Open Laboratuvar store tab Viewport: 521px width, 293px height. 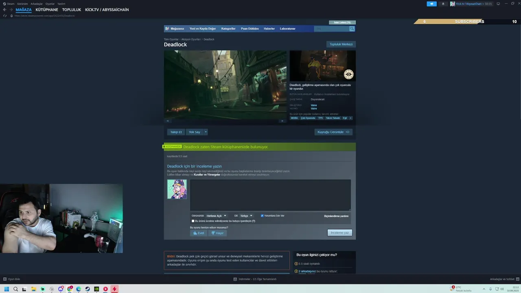coord(288,29)
